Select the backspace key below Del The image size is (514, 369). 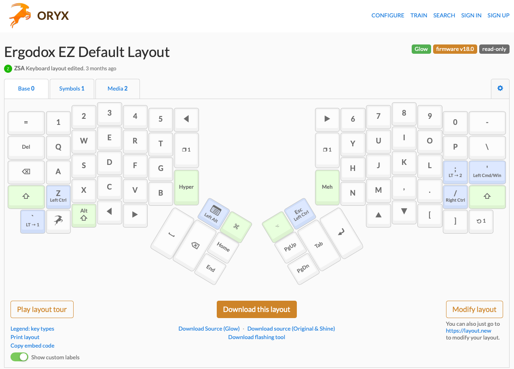26,171
